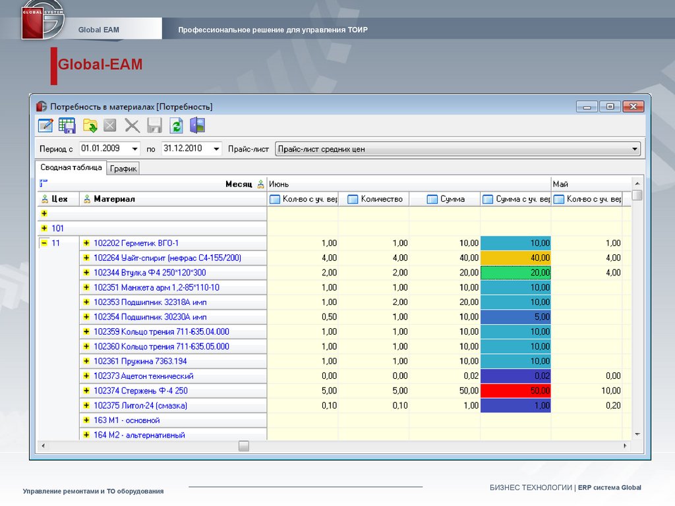The image size is (675, 506).
Task: Open the price list dropdown
Action: point(635,149)
